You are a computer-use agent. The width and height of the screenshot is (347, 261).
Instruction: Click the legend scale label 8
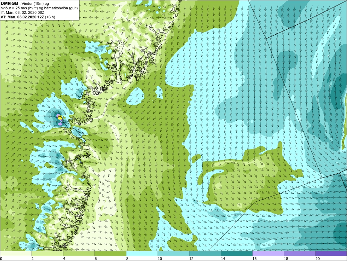point(127,259)
